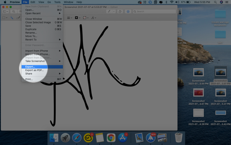Select the Sketch pen tool
This screenshot has height=145, width=231.
[x=18, y=18]
